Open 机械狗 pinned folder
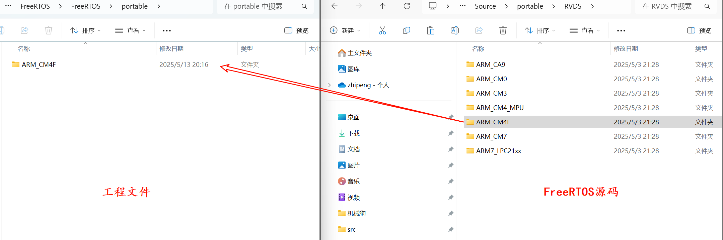The width and height of the screenshot is (723, 240). (x=356, y=213)
